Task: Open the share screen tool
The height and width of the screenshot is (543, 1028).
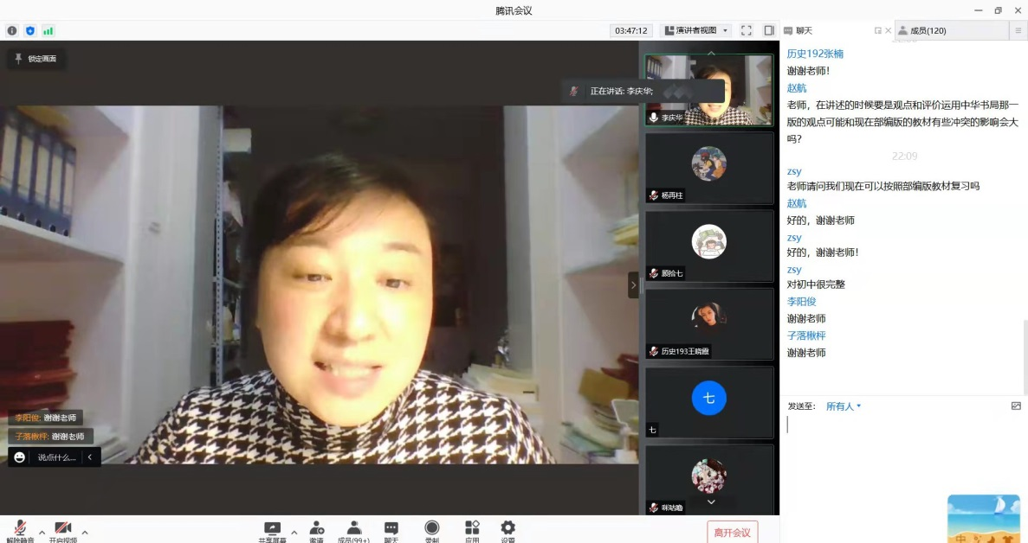Action: tap(272, 530)
